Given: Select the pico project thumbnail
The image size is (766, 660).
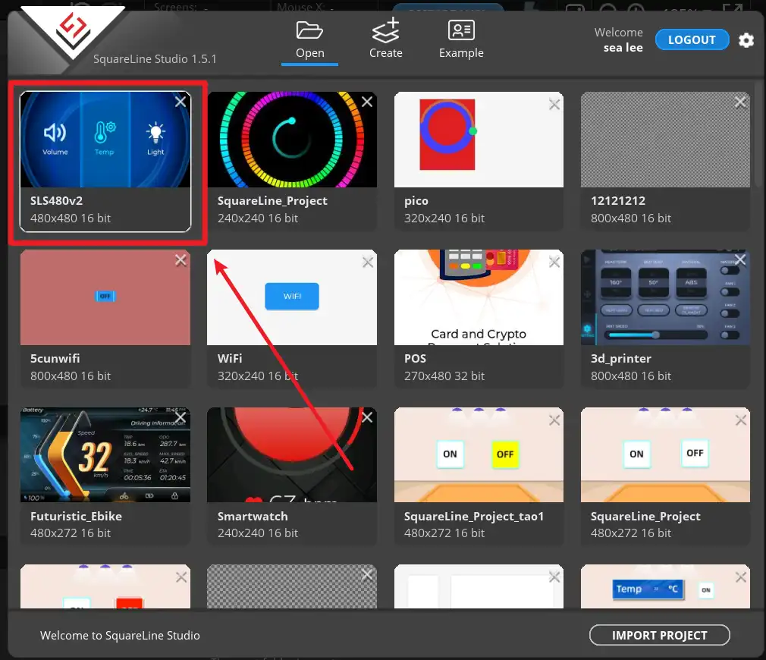Looking at the screenshot, I should (x=479, y=140).
